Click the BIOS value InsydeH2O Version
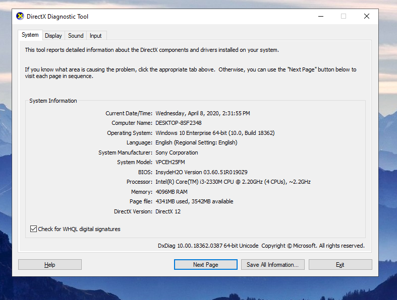This screenshot has width=397, height=300. coord(202,172)
